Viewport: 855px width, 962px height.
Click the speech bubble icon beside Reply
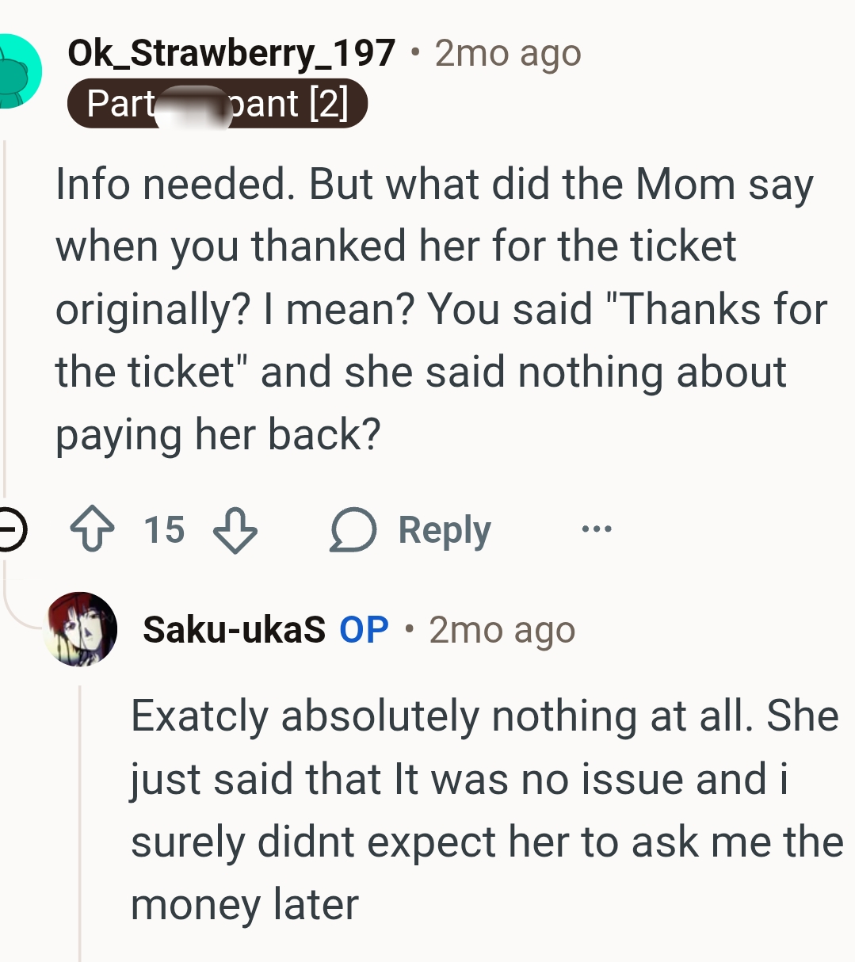[353, 529]
